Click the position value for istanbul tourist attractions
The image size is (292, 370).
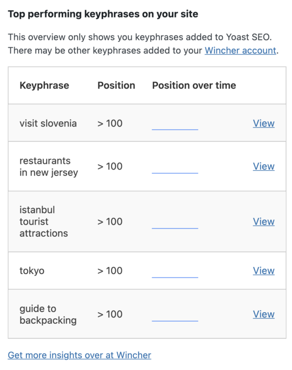(x=110, y=222)
